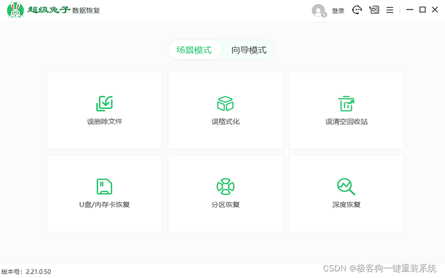Click the rabbit logo icon
This screenshot has width=445, height=278.
pos(16,10)
